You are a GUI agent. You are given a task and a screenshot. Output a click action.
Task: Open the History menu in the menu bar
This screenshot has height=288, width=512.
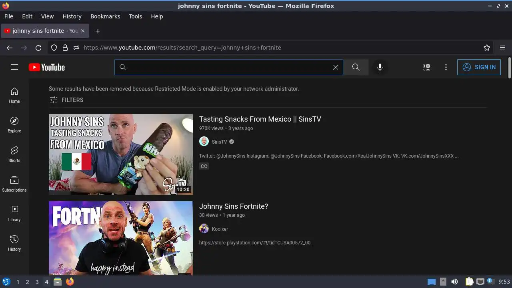[72, 16]
